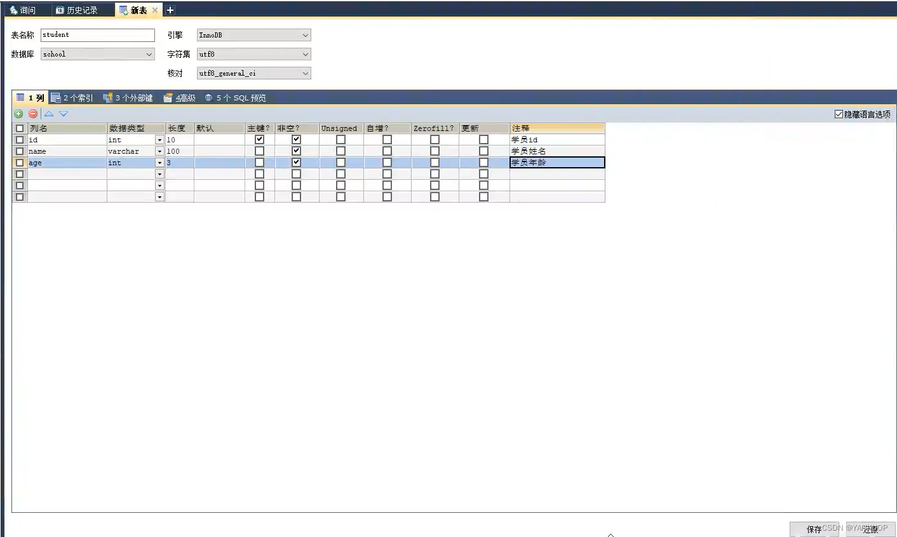
Task: Click the 保存 save button
Action: (x=814, y=529)
